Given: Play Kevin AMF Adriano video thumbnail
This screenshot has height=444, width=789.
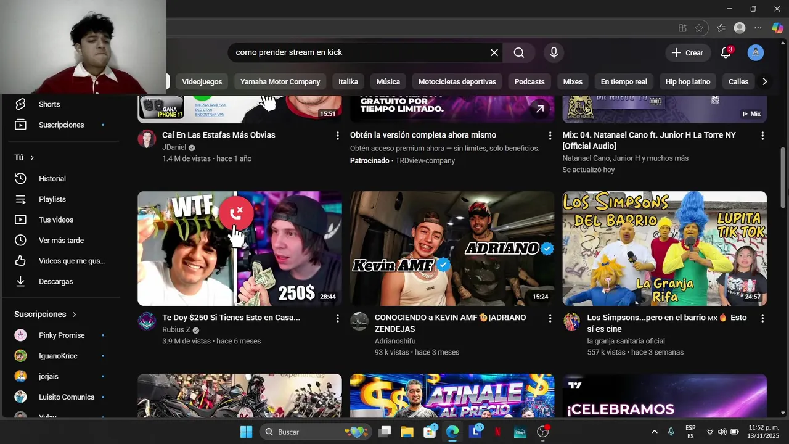Looking at the screenshot, I should [452, 249].
